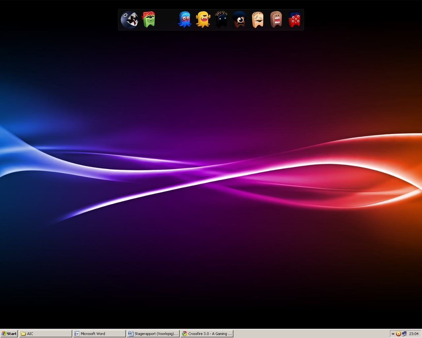
Task: Click the orange circular tray icon
Action: [x=399, y=334]
